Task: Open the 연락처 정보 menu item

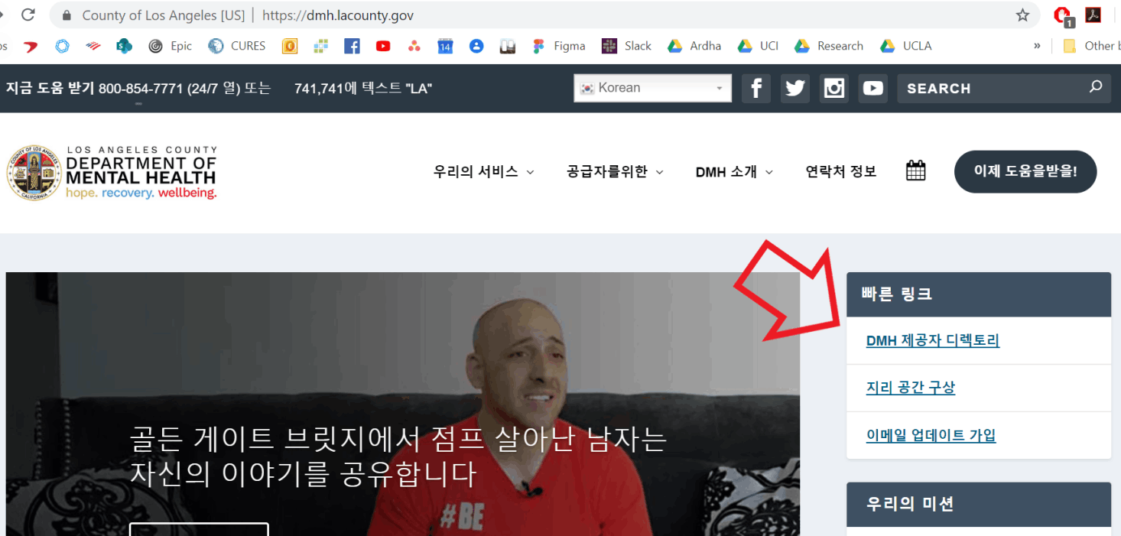Action: click(x=840, y=172)
